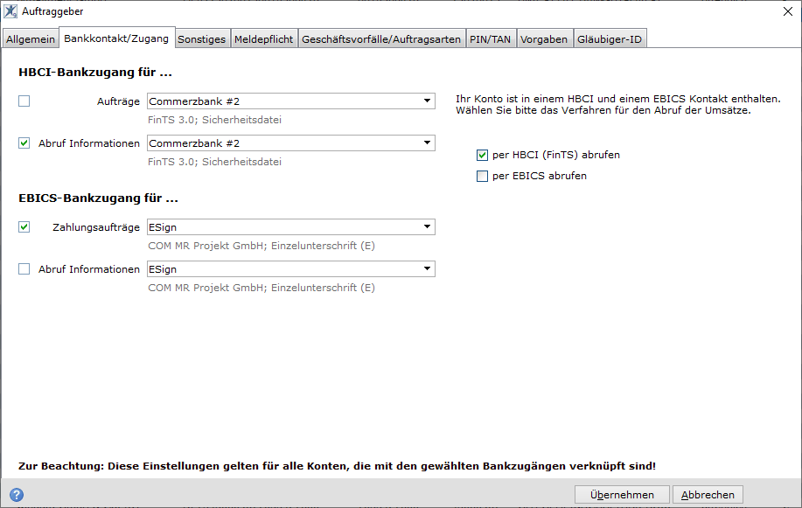Click the Auftraggeber application icon in title bar
This screenshot has width=802, height=508.
(10, 11)
